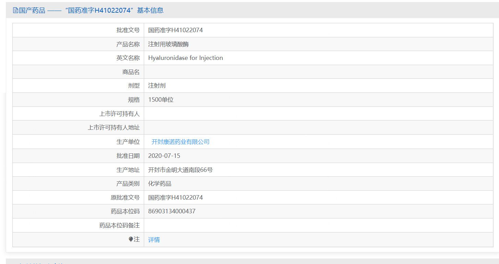Select the 原批准文号 value 国药准字H41022074
499x264 pixels.
(x=175, y=198)
